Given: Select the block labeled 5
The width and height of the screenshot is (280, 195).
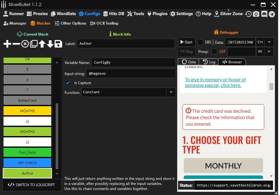Looking at the screenshot, I should coord(27,69).
